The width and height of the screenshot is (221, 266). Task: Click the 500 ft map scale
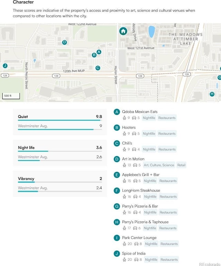(x=11, y=96)
